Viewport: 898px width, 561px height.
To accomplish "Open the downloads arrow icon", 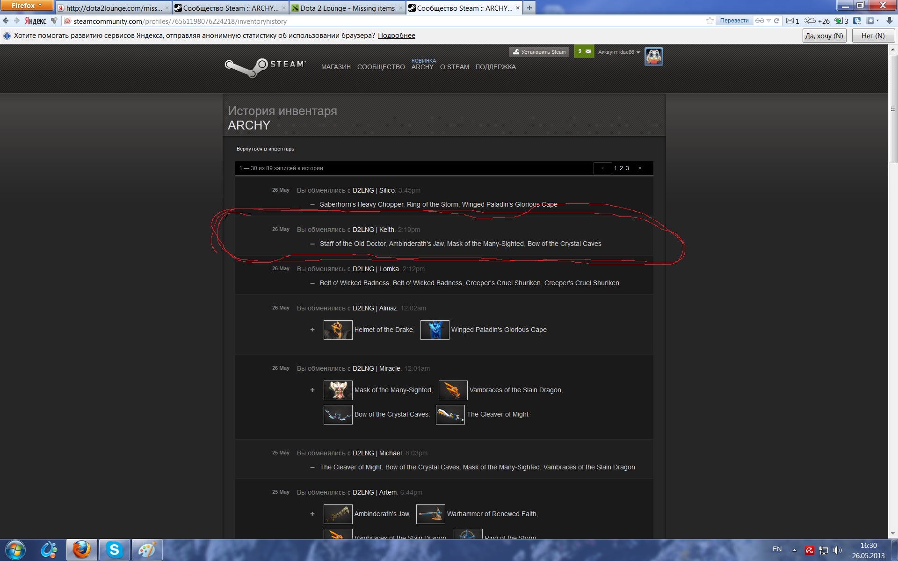I will (890, 21).
